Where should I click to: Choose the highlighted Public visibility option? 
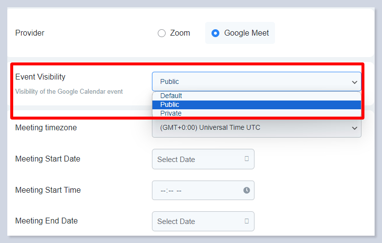coord(170,104)
